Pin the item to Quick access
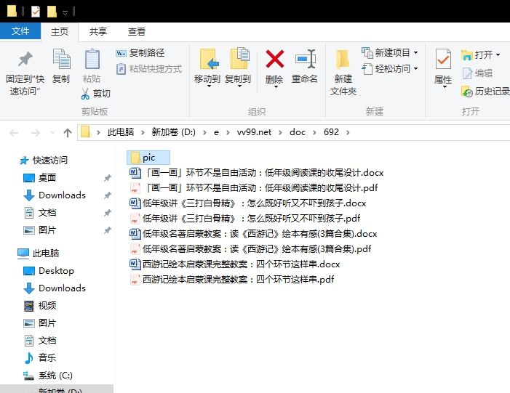The image size is (510, 393). (25, 72)
